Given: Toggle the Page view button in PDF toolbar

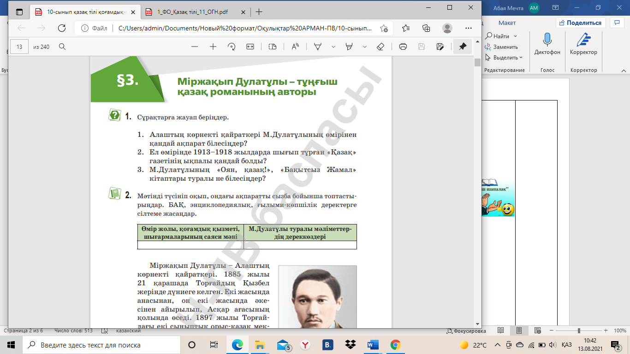Looking at the screenshot, I should pos(272,47).
